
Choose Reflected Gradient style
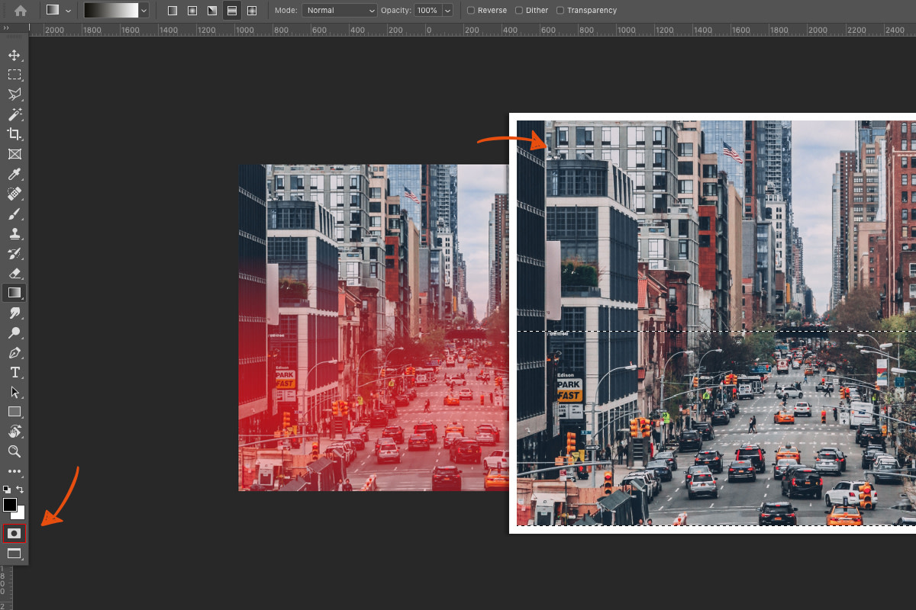(x=231, y=11)
